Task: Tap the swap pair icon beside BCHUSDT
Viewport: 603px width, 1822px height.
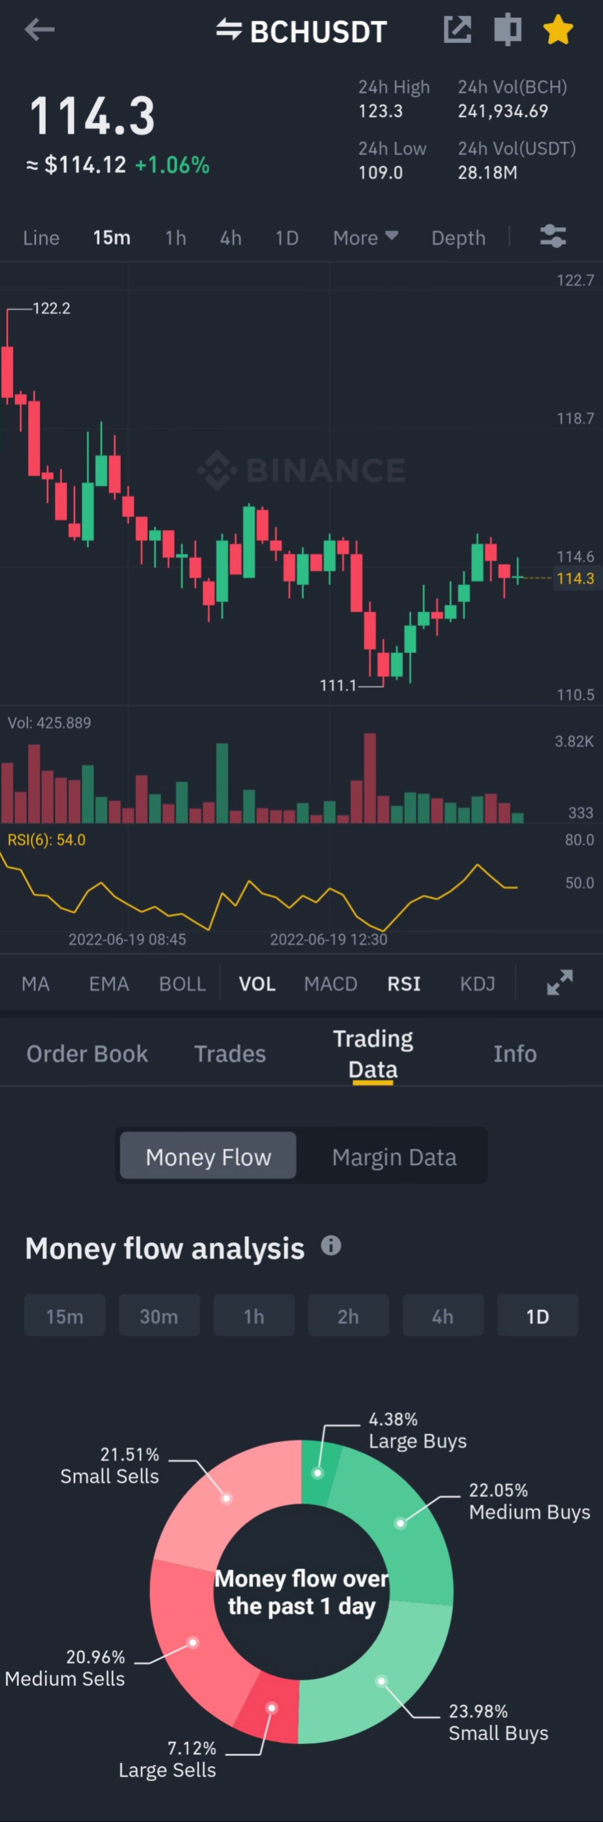Action: coord(229,30)
